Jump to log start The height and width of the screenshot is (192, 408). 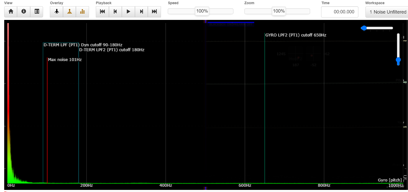pyautogui.click(x=102, y=12)
